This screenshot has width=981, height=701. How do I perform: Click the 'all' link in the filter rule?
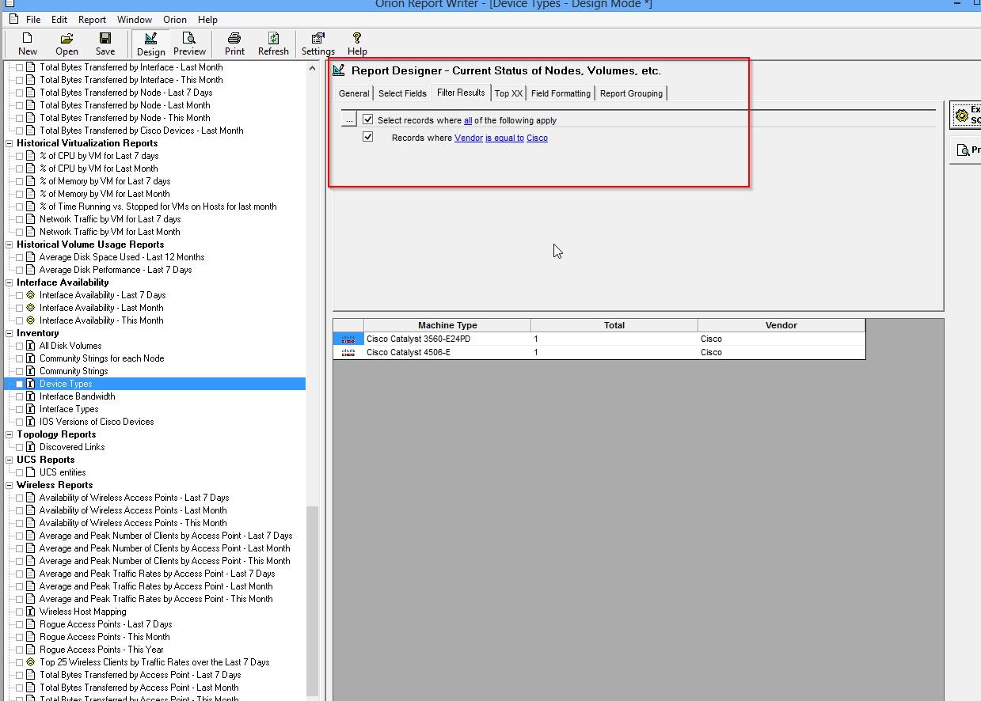(468, 120)
